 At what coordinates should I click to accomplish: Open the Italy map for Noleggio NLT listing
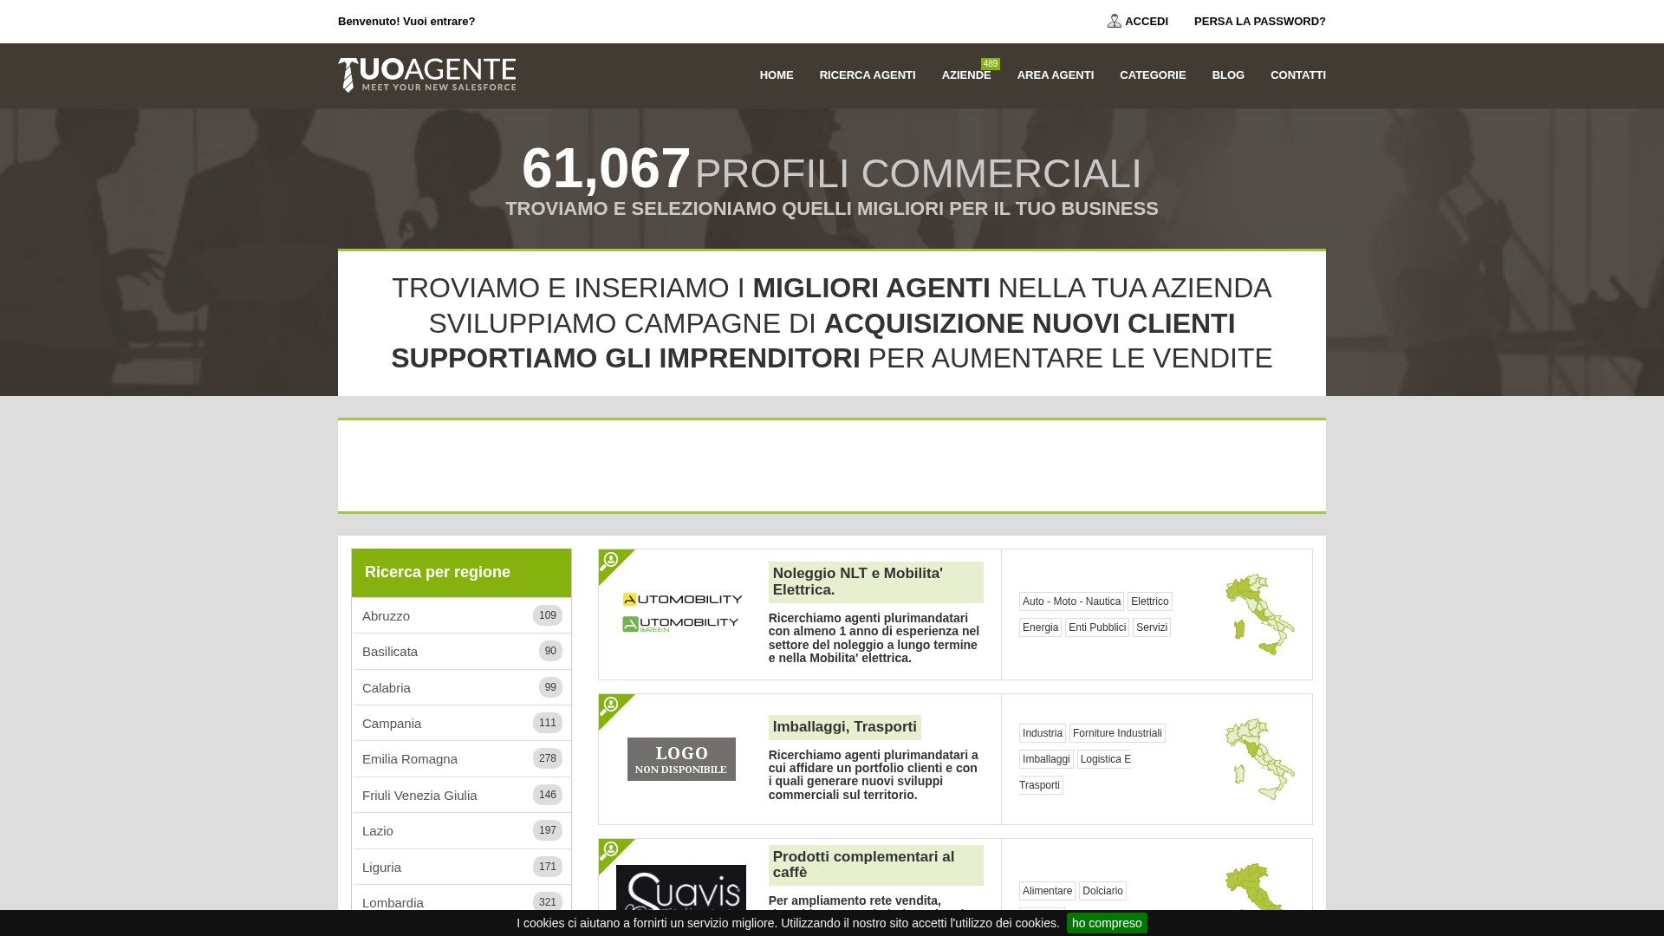click(1260, 614)
